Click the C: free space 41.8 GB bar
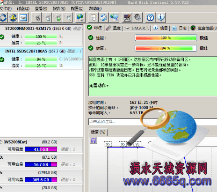The width and height of the screenshot is (217, 192). [x=41, y=149]
